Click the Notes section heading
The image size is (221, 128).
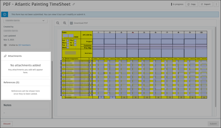click(7, 105)
